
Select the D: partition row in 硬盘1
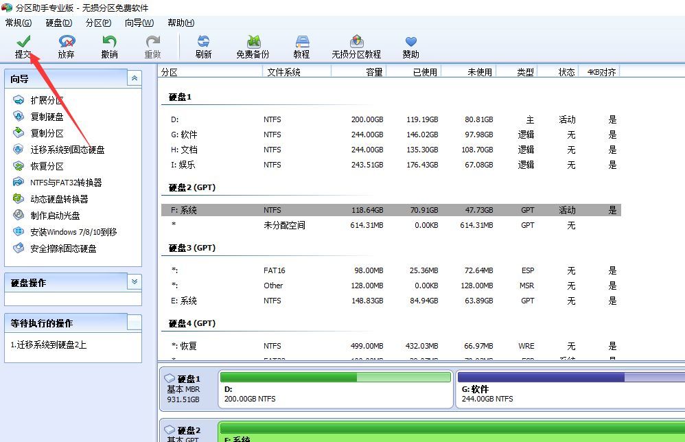[x=391, y=119]
